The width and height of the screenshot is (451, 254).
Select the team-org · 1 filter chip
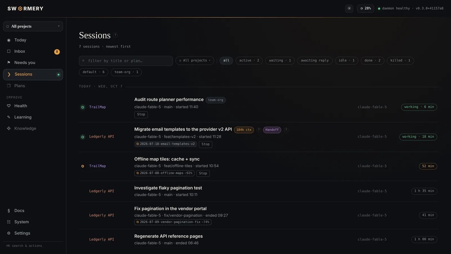pos(126,72)
